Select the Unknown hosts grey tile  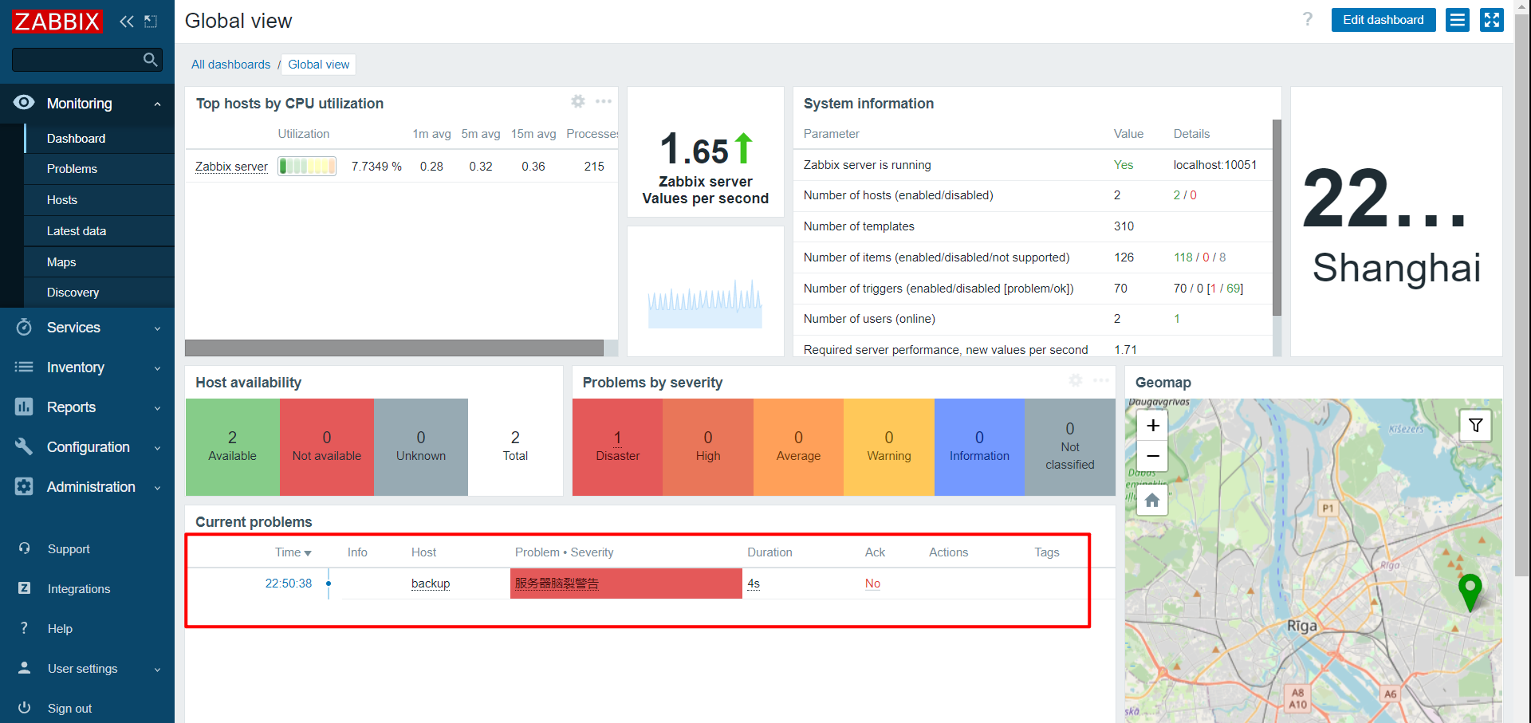click(420, 447)
